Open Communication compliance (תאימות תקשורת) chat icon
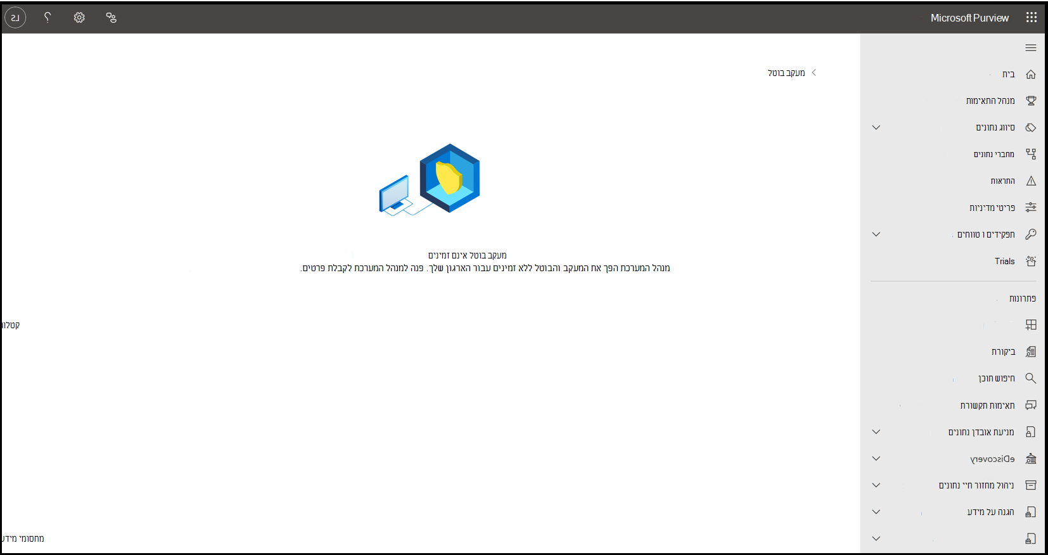 (1031, 405)
